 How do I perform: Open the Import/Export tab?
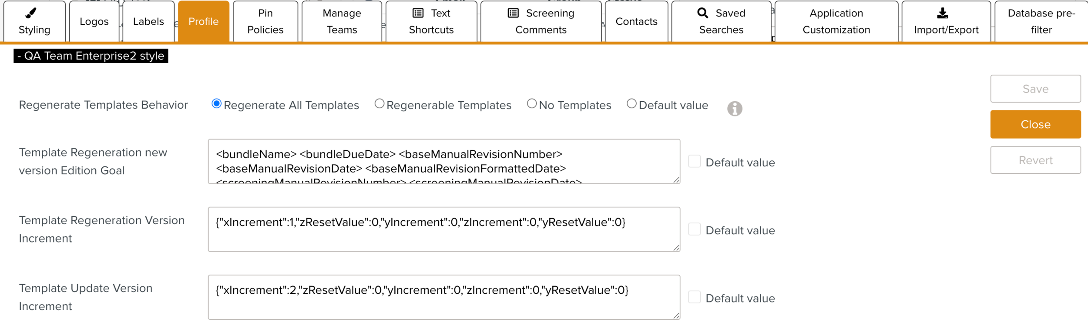point(946,21)
